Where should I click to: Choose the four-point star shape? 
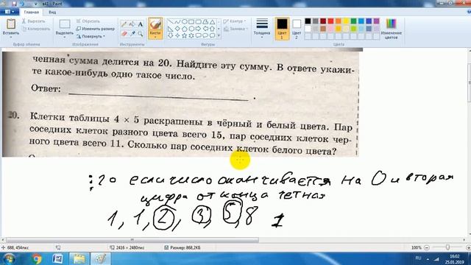click(177, 35)
